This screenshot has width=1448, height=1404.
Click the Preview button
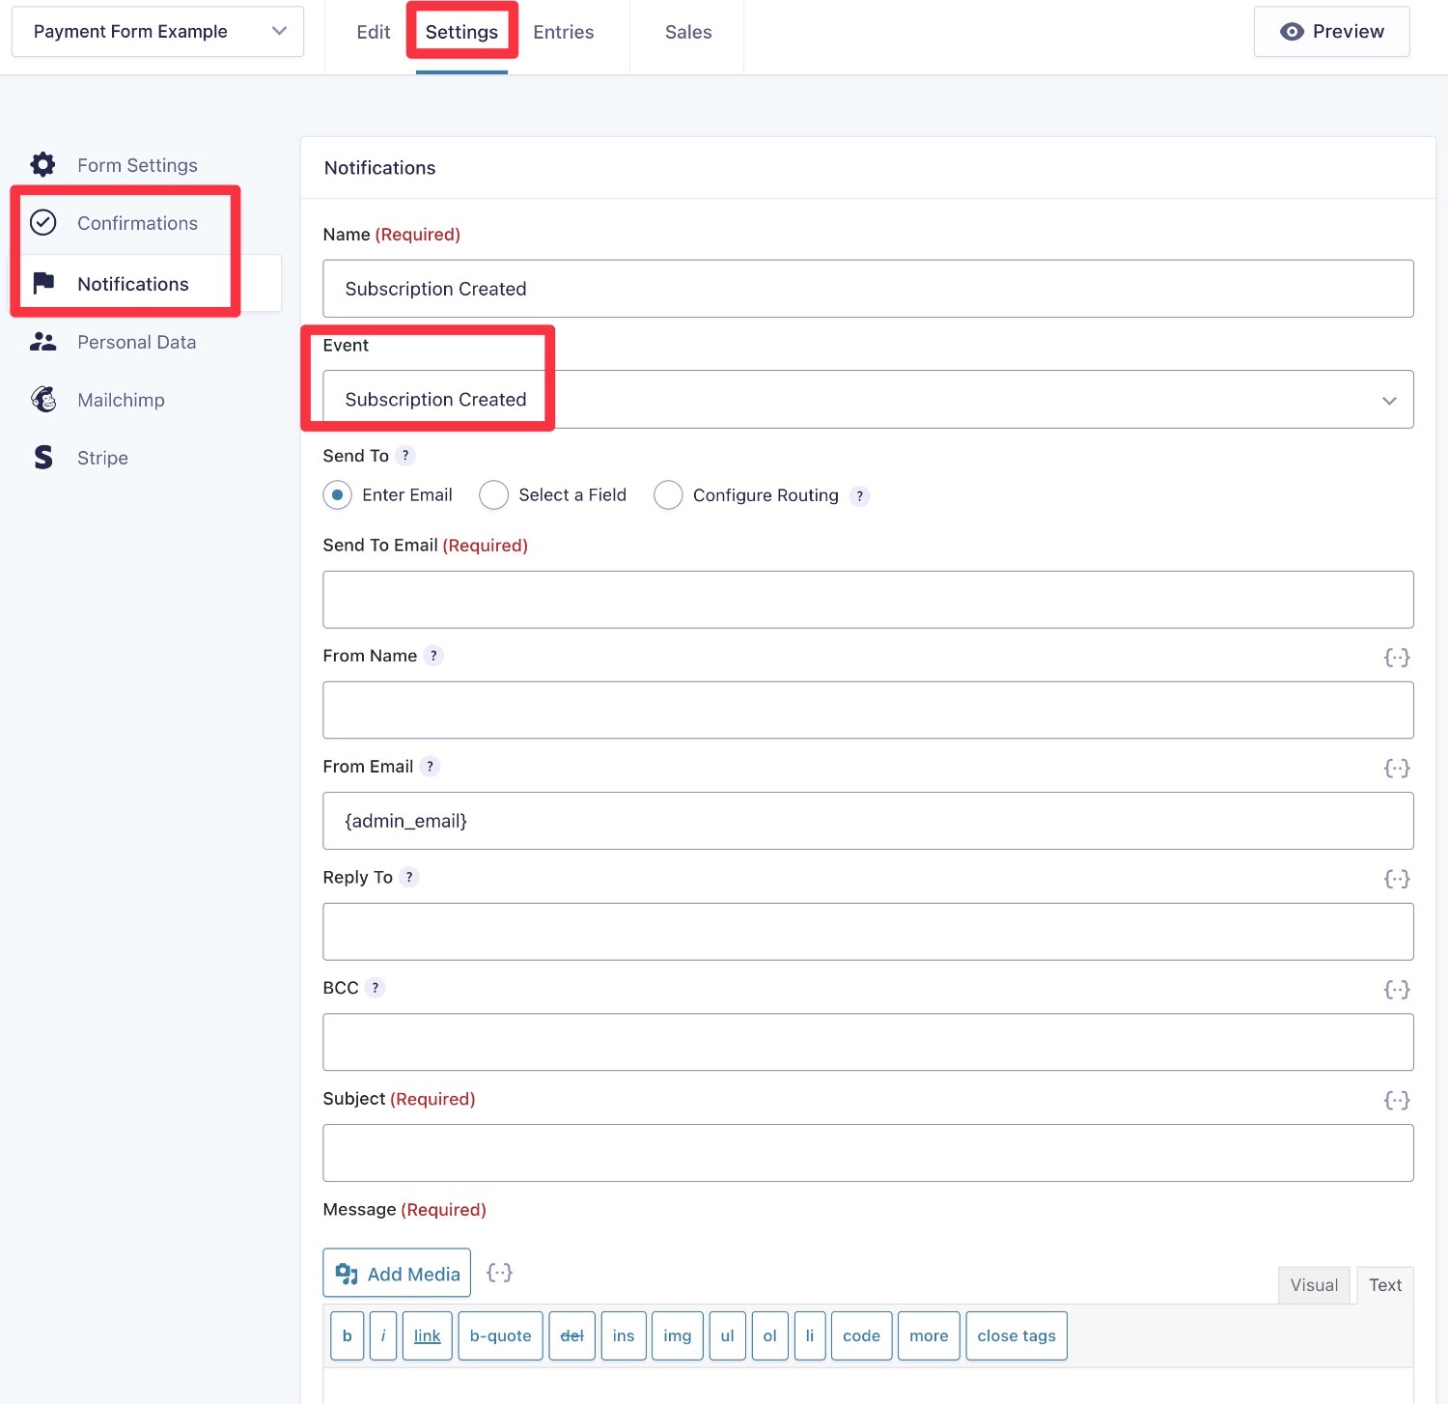coord(1331,31)
